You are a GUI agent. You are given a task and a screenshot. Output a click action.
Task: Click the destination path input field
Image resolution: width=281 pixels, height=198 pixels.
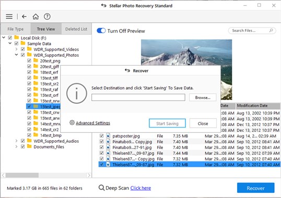click(x=138, y=97)
